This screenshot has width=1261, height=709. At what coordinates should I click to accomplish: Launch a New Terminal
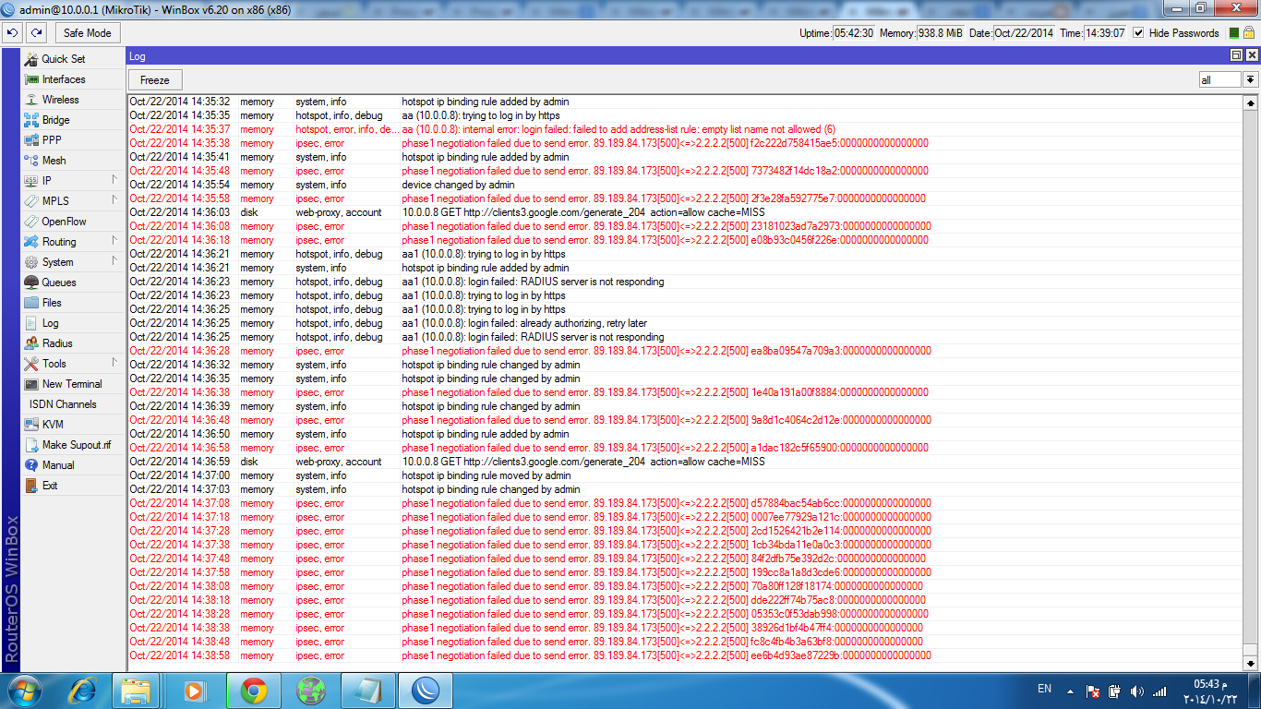(73, 384)
